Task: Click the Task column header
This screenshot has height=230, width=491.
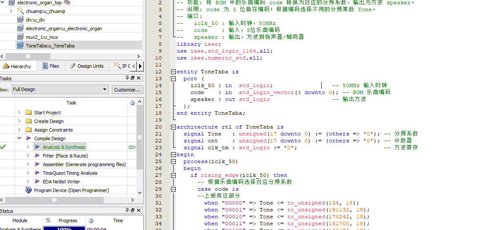Action: point(71,103)
